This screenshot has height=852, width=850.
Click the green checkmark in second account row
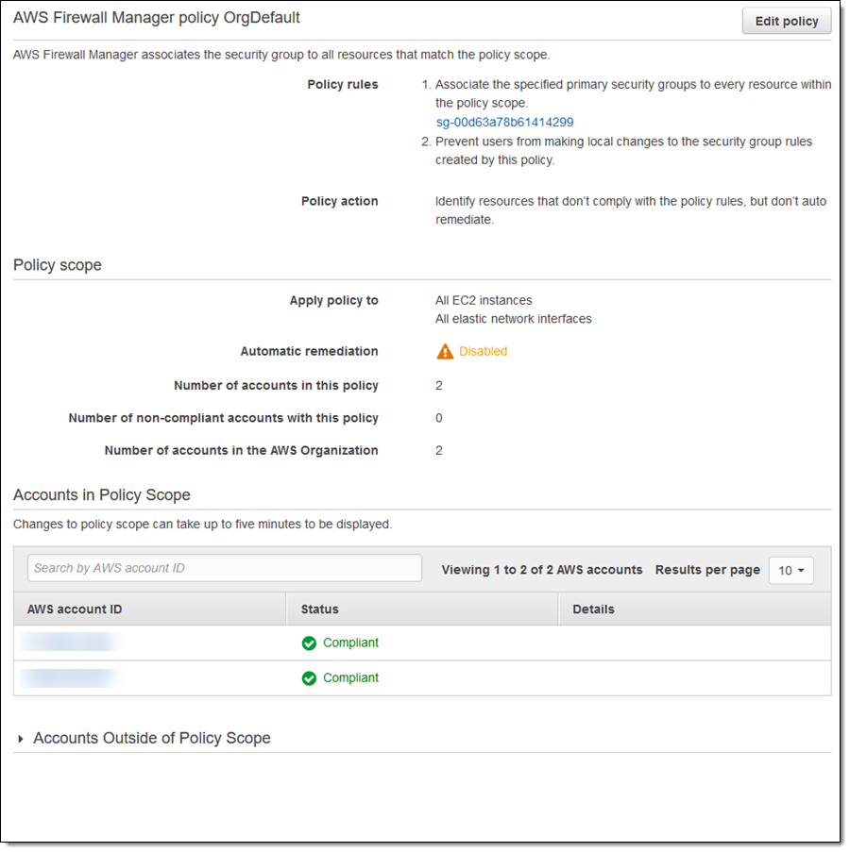(x=309, y=678)
